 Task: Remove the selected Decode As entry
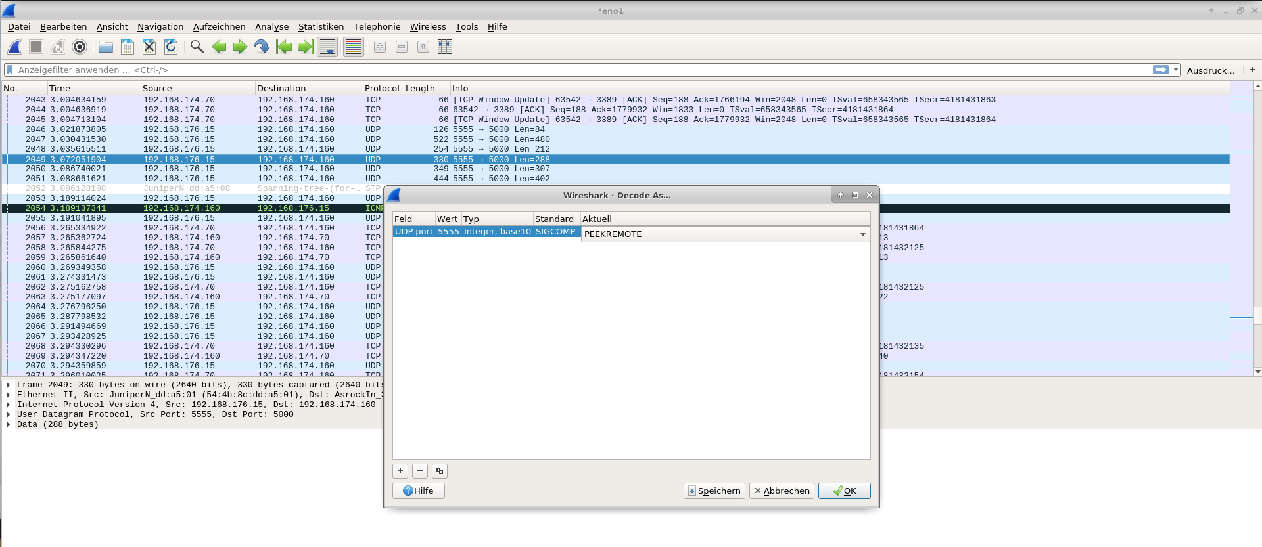(x=420, y=471)
